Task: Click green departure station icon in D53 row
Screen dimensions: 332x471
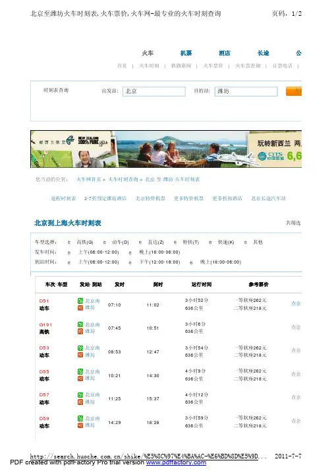Action: (x=80, y=348)
